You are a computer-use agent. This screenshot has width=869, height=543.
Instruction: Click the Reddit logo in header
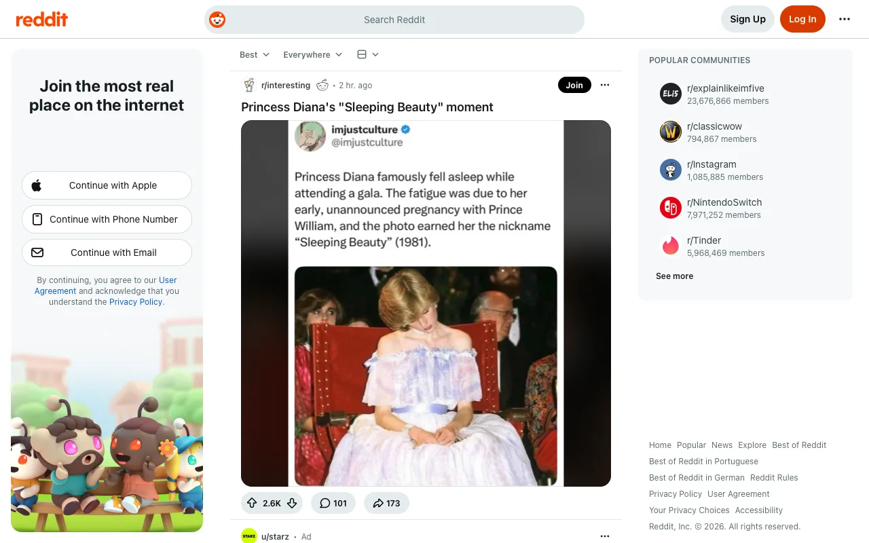[x=42, y=19]
